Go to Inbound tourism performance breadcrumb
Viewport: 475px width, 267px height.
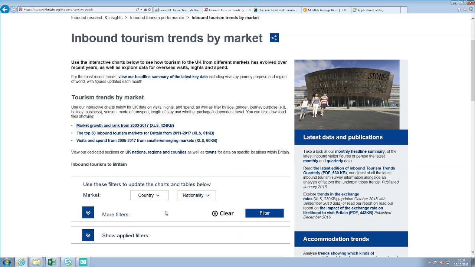point(157,17)
